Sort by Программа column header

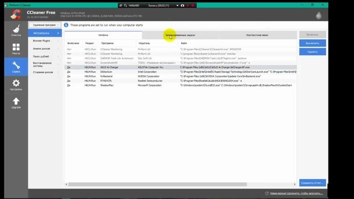click(x=107, y=43)
